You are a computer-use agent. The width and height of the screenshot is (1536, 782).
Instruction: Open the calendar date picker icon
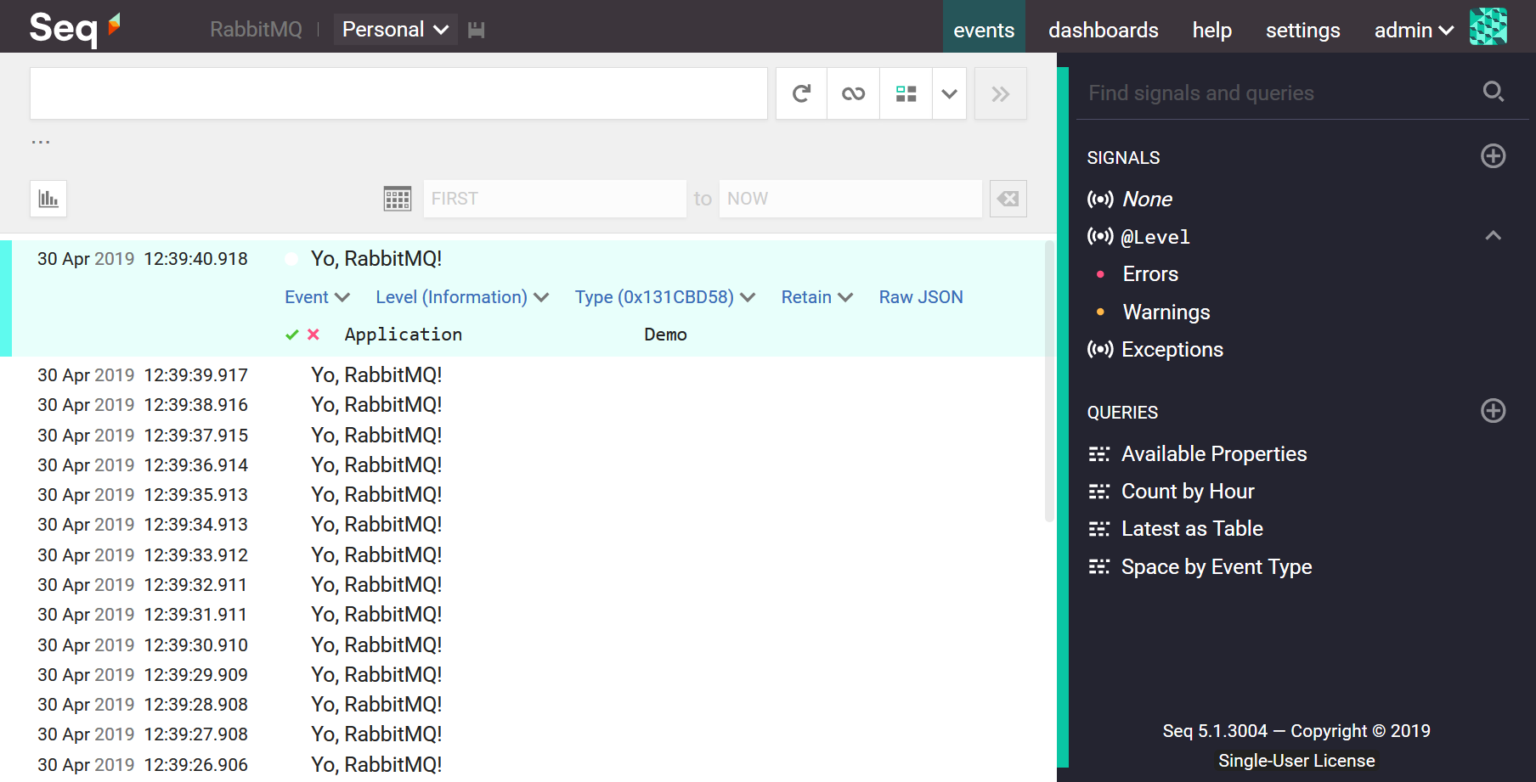pyautogui.click(x=398, y=199)
